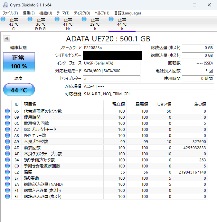Switch to the 43 °C C: disk tab
This screenshot has width=217, height=222.
click(14, 24)
